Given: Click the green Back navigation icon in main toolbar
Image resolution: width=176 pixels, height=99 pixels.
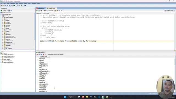Looking at the screenshot, I should (14, 5).
